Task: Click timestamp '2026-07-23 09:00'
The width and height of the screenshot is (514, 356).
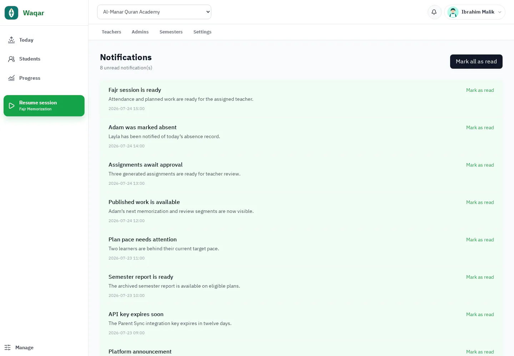Action: click(126, 333)
